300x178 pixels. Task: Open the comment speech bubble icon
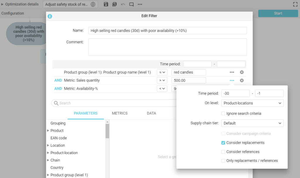tap(131, 4)
